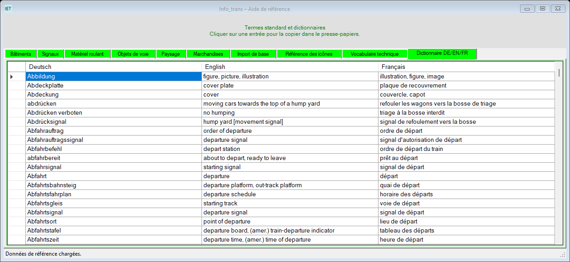Copy the entry 'Abdeckplatte'

113,86
